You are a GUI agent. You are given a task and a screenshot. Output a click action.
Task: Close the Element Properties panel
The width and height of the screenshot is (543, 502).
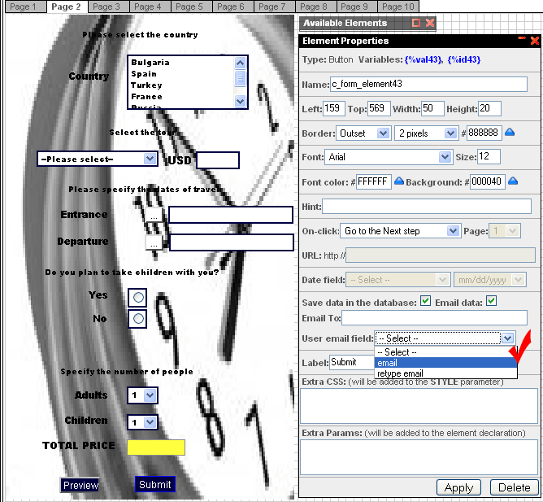click(x=535, y=41)
